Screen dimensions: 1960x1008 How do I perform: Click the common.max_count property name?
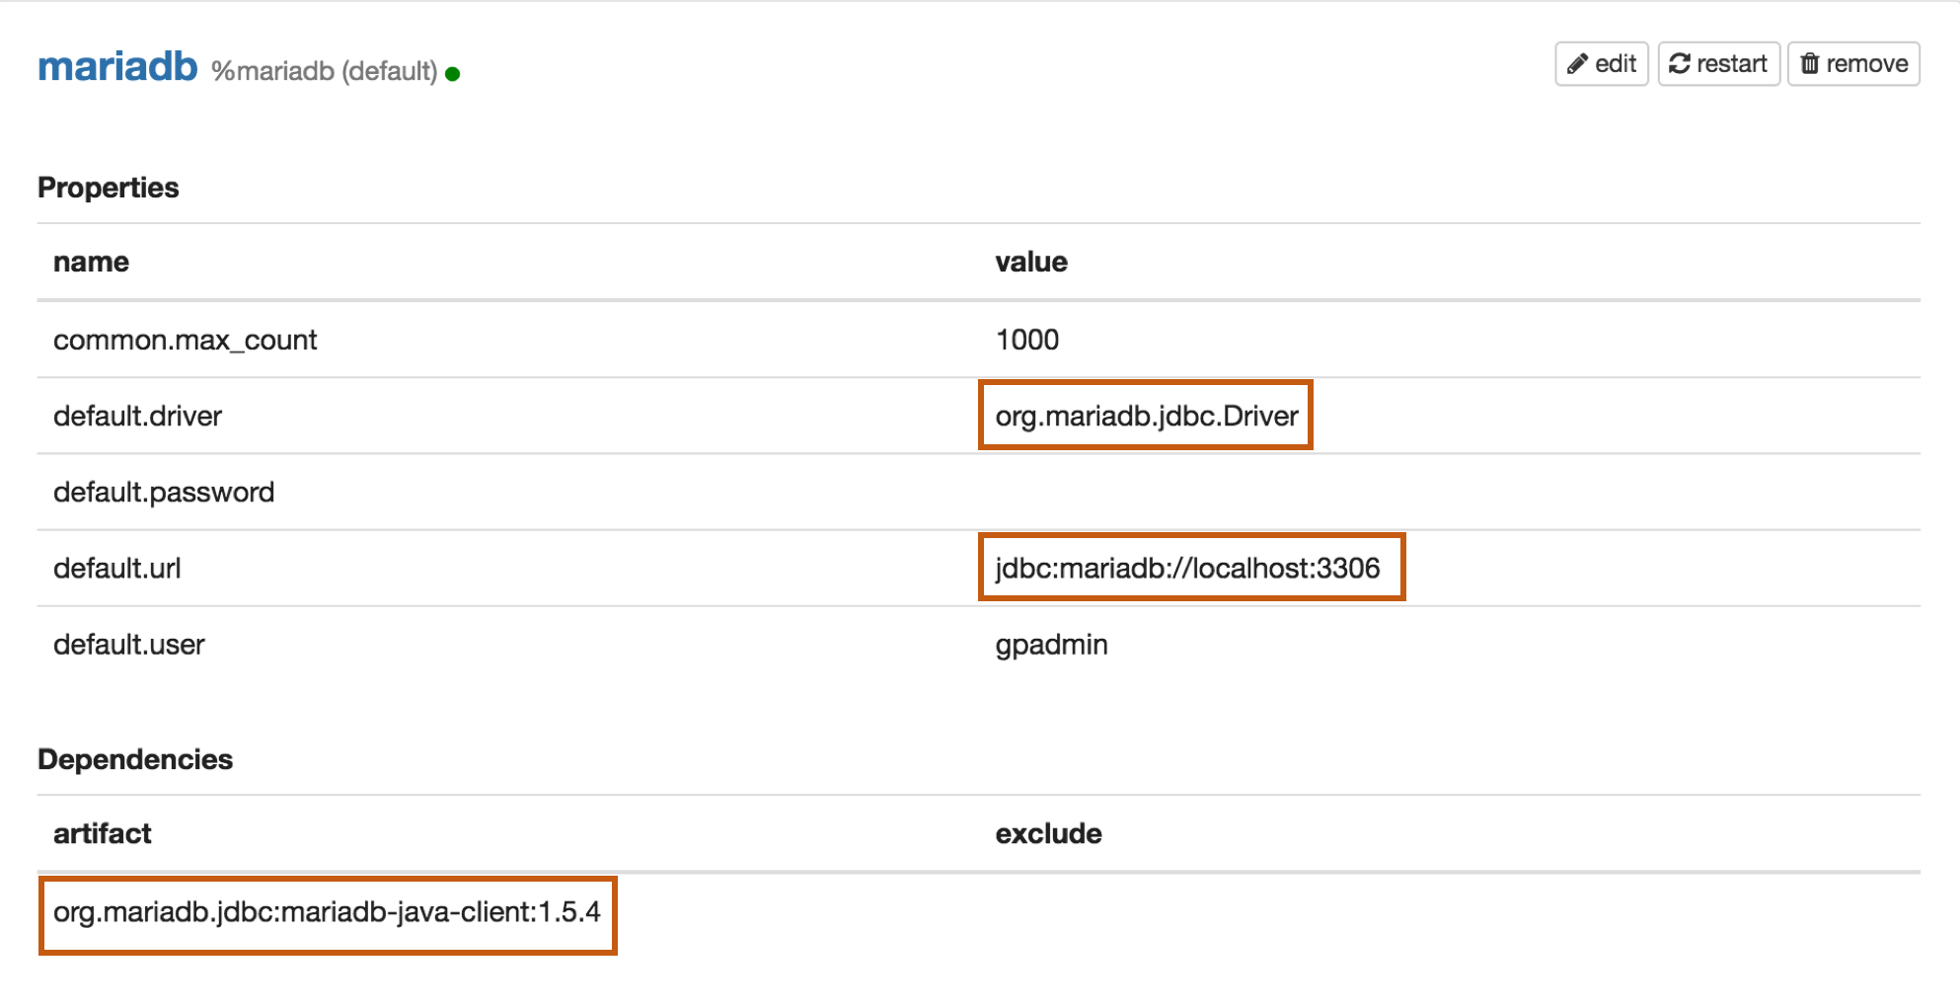(185, 340)
